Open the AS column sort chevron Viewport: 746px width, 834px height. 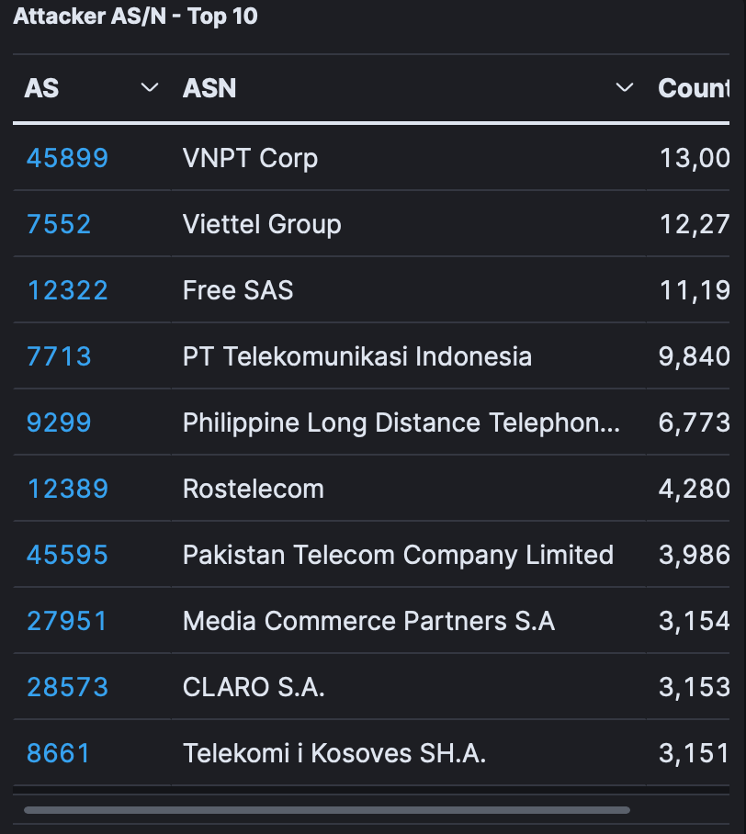tap(150, 88)
